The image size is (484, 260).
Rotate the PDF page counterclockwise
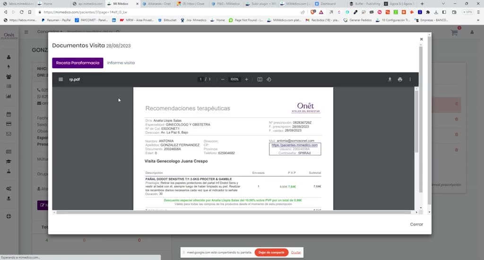coord(269,79)
